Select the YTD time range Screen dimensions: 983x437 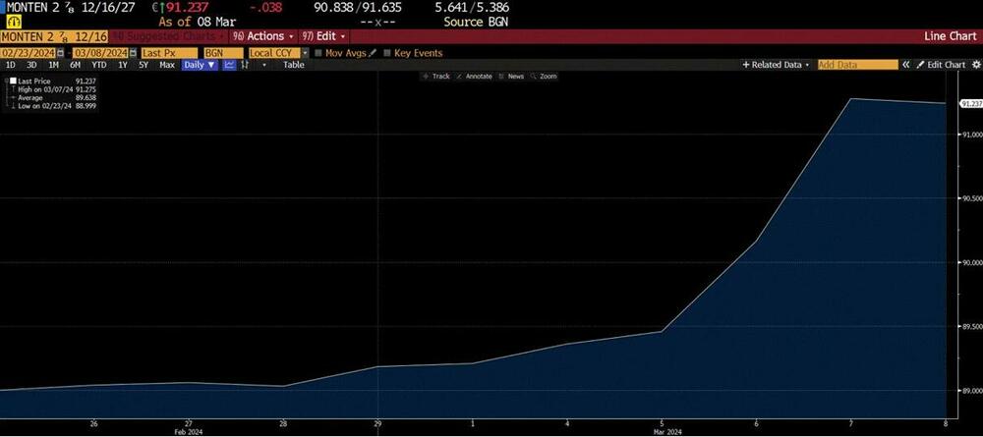pos(99,65)
